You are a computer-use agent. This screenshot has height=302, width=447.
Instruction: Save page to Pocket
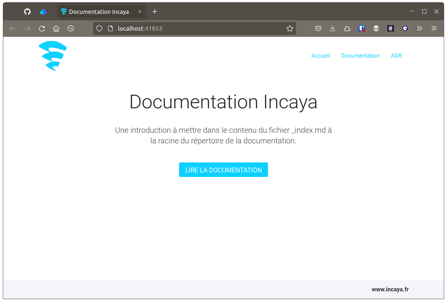318,29
